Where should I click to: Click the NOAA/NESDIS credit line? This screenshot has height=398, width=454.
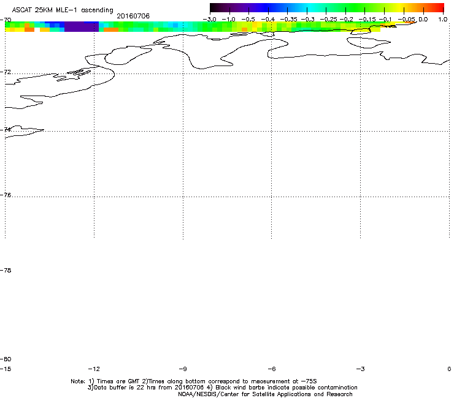[265, 394]
